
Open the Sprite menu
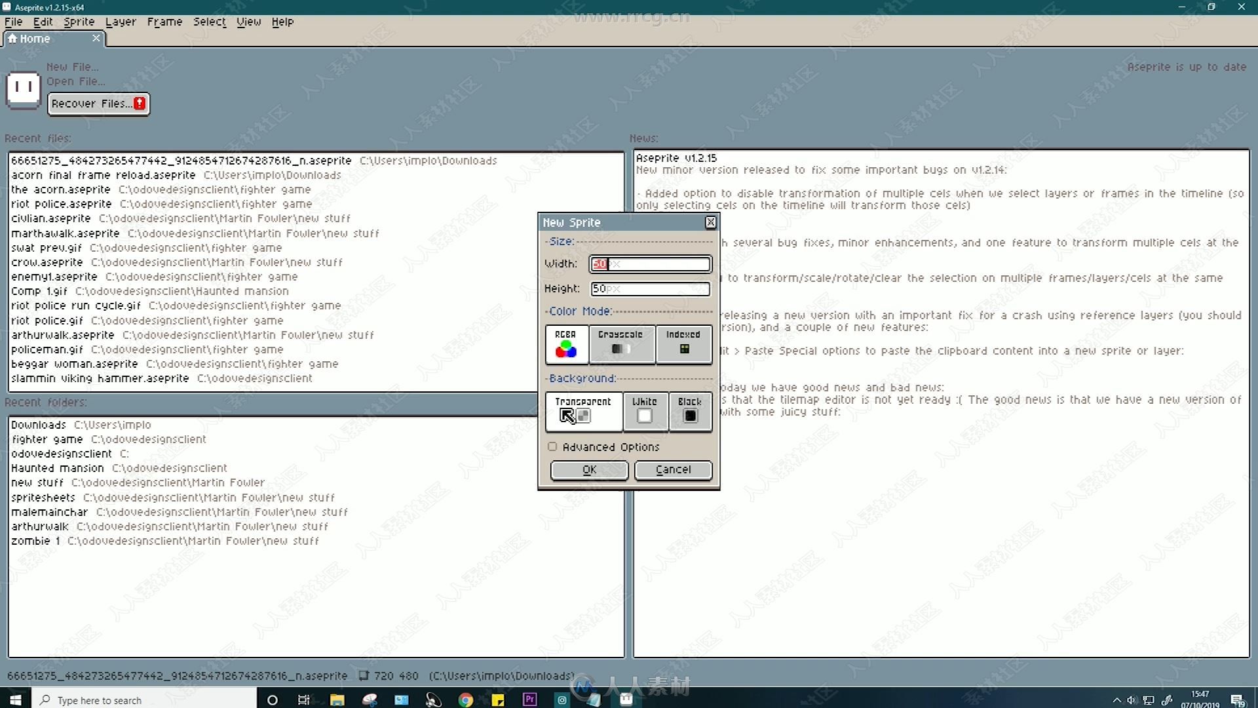click(79, 22)
